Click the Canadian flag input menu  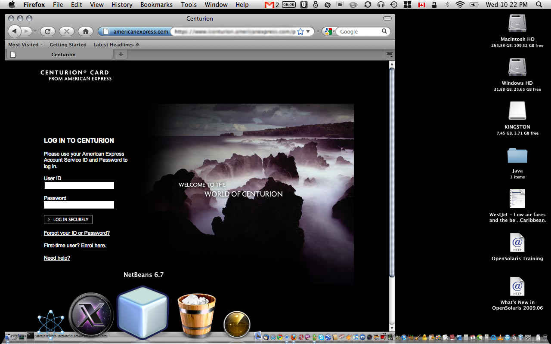[421, 5]
